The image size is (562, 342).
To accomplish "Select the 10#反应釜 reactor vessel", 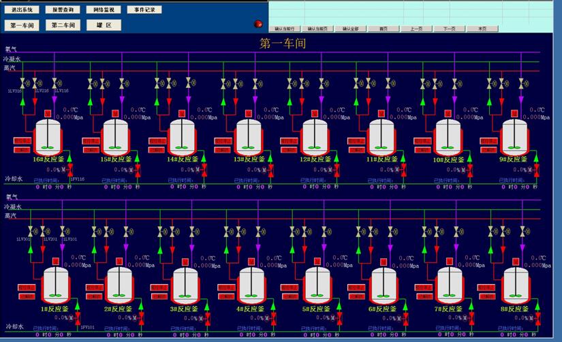I will 448,138.
